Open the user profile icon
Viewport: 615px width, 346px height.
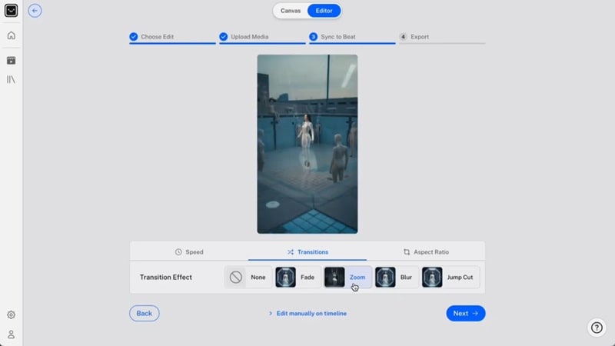tap(11, 334)
